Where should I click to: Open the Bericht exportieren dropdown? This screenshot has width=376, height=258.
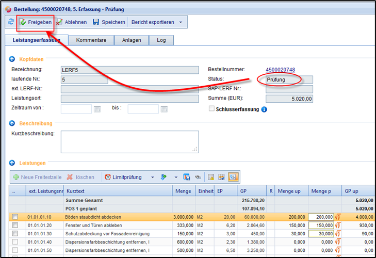(180, 22)
